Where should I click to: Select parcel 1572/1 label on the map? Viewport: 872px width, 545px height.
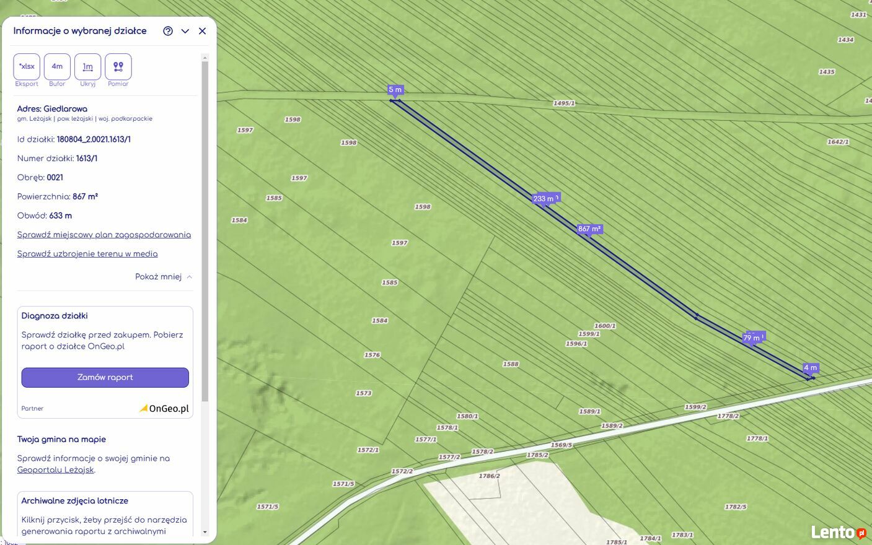[368, 450]
